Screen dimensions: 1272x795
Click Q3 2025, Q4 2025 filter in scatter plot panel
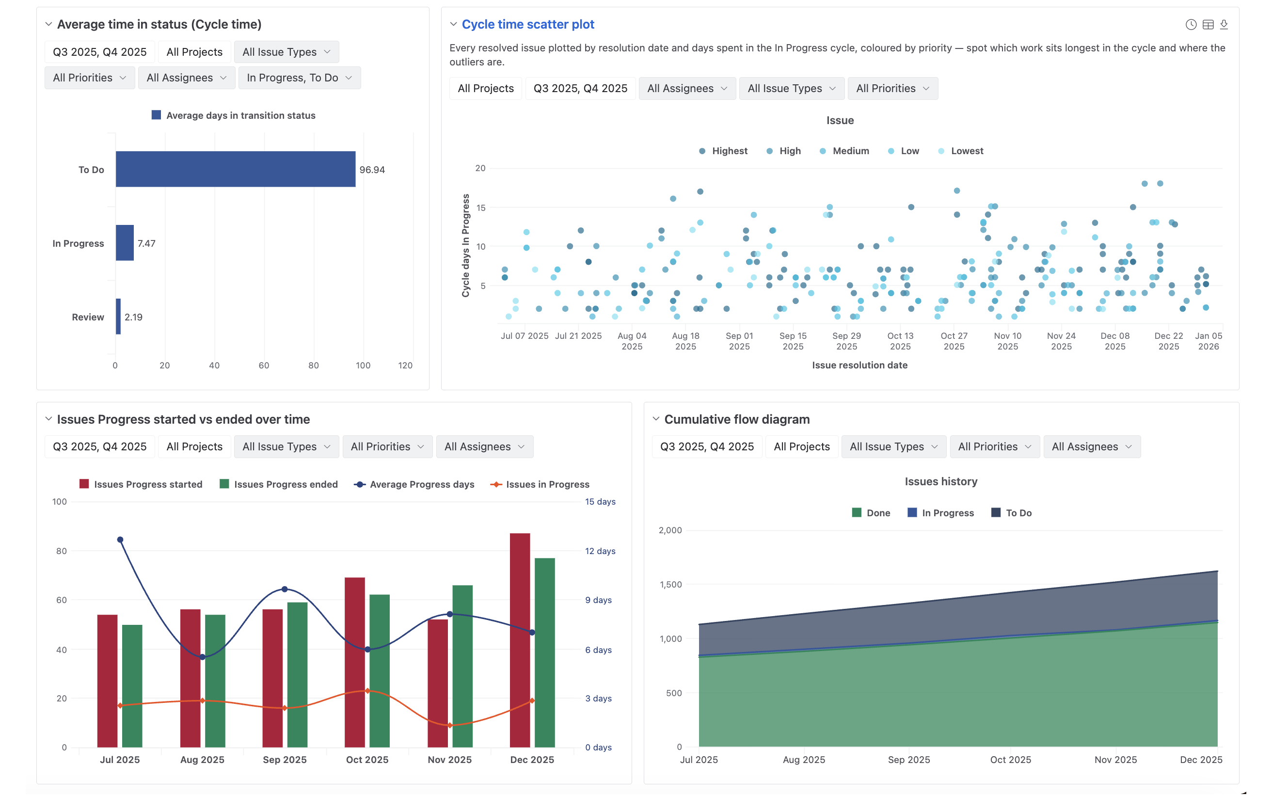pos(580,88)
